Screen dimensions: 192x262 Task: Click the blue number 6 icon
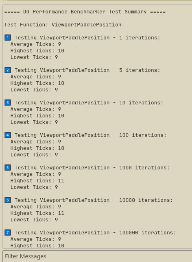(8, 200)
